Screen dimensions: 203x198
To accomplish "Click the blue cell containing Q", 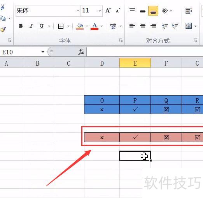I will (166, 100).
